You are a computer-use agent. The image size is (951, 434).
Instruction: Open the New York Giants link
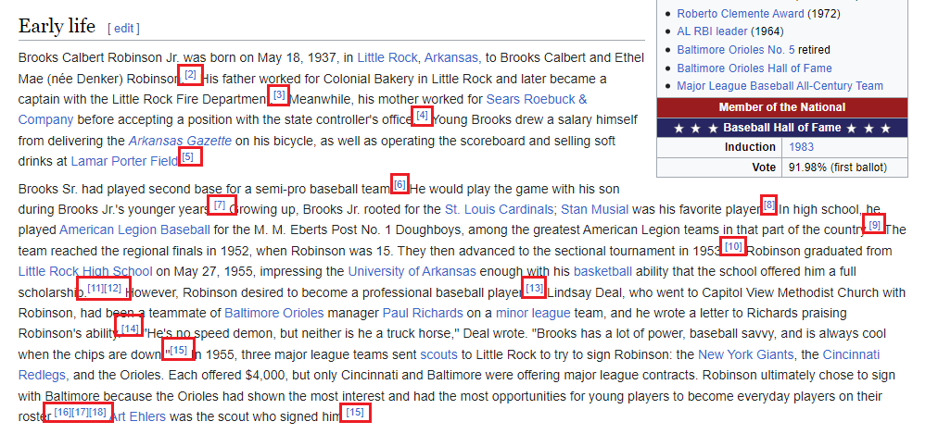pos(745,354)
